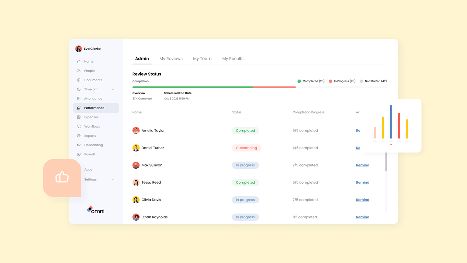Click the thumbs-up icon tile

(x=62, y=178)
